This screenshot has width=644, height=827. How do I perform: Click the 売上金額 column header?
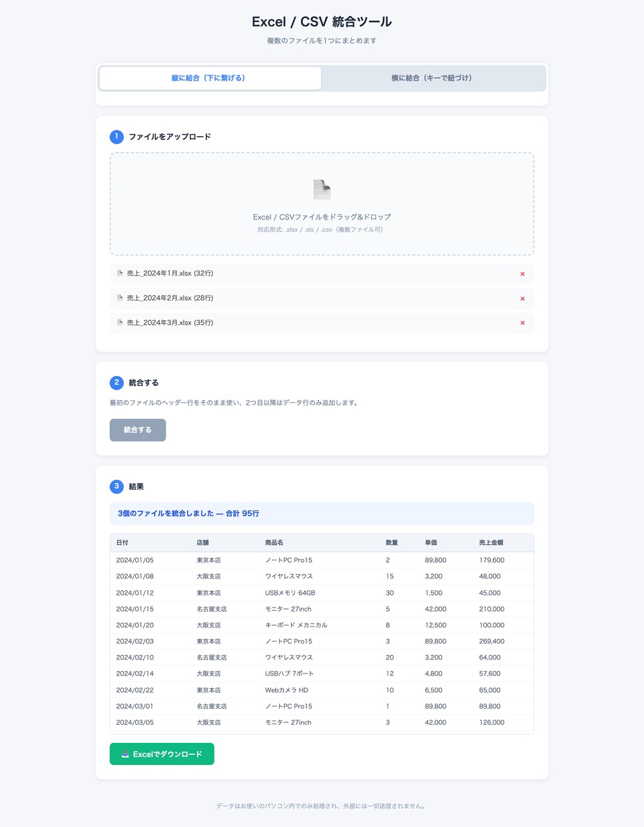[491, 543]
